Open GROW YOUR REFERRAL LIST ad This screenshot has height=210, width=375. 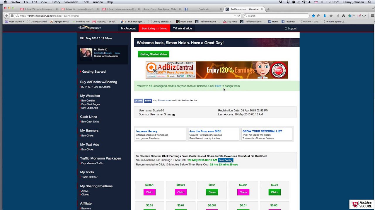[262, 131]
